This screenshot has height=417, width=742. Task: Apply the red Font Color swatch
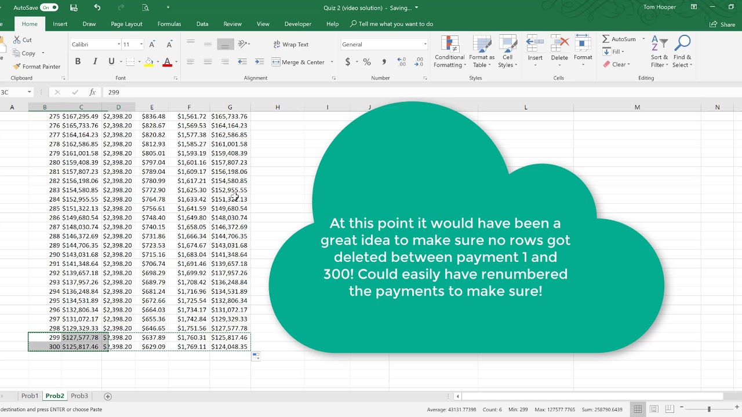(168, 62)
